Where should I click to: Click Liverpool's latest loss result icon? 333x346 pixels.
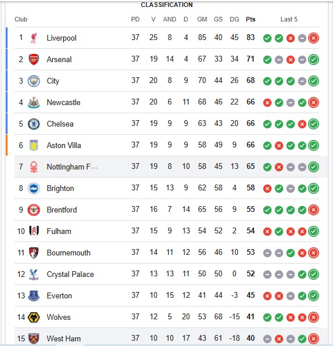coord(313,38)
